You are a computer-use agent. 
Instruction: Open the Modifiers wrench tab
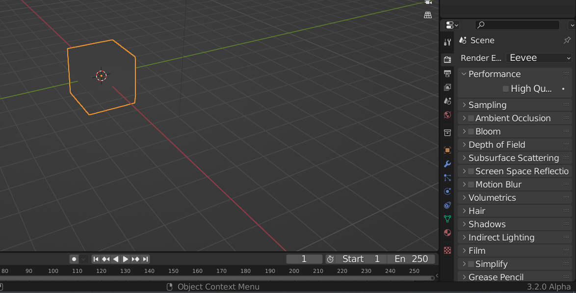point(447,163)
